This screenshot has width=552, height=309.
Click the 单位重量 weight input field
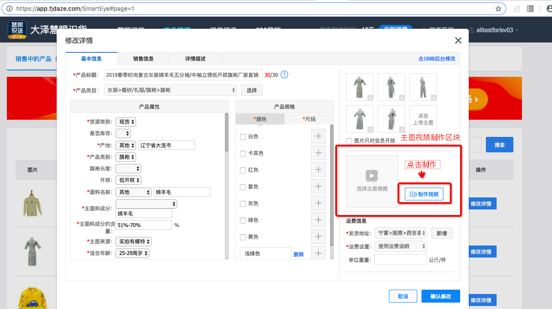pyautogui.click(x=400, y=259)
